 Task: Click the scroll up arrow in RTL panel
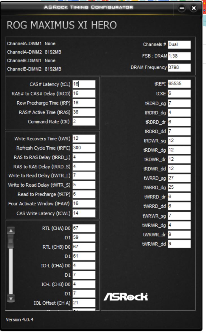(11, 231)
